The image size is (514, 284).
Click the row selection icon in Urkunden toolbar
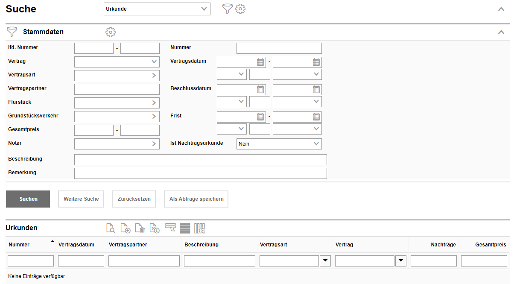170,228
